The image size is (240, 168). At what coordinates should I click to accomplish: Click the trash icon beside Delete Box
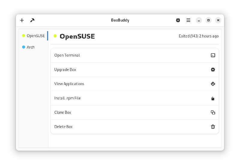(x=213, y=127)
